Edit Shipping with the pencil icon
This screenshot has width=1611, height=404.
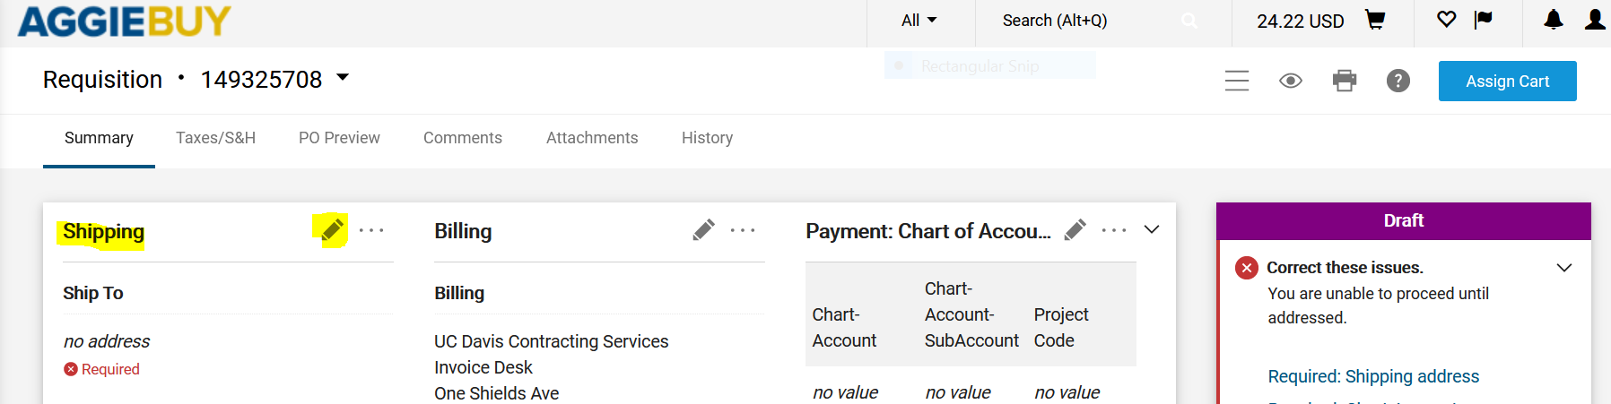332,230
